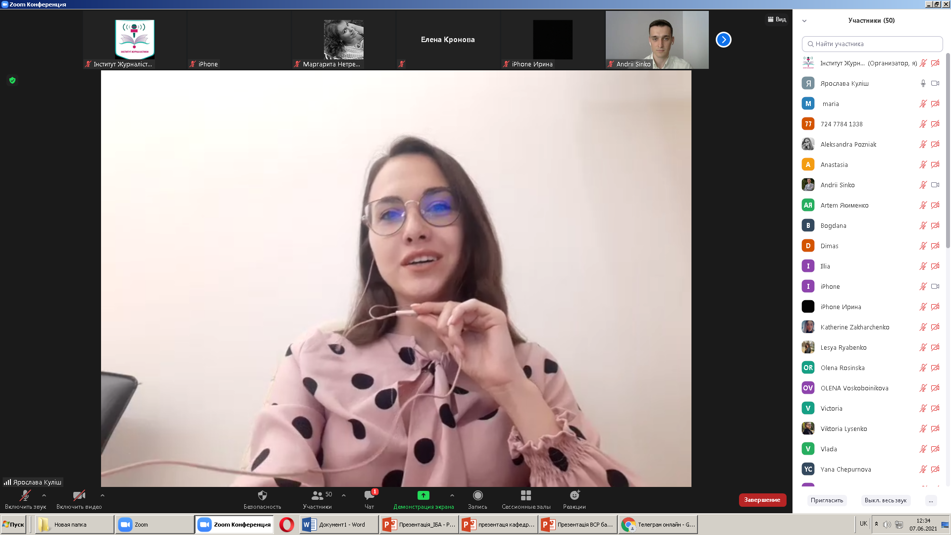Viewport: 951px width, 535px height.
Task: Click the Найти участника search field
Action: [x=872, y=44]
